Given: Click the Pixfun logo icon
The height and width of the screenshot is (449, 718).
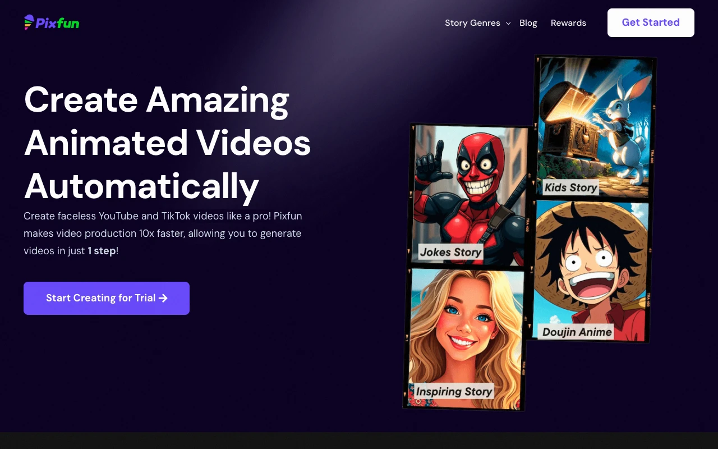Looking at the screenshot, I should pyautogui.click(x=29, y=22).
